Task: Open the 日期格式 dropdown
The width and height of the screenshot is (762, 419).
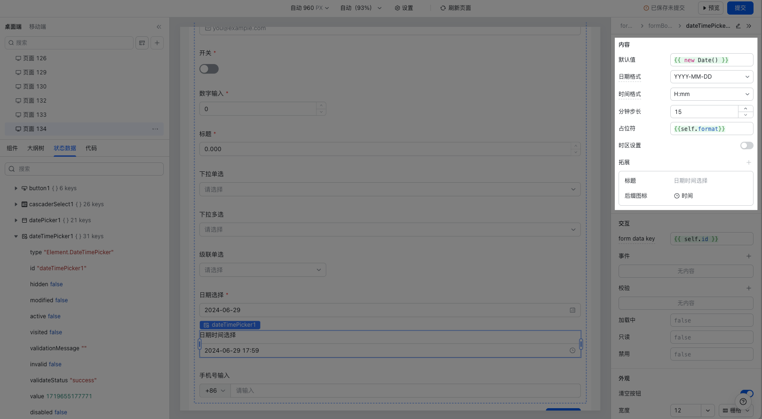Action: 712,77
